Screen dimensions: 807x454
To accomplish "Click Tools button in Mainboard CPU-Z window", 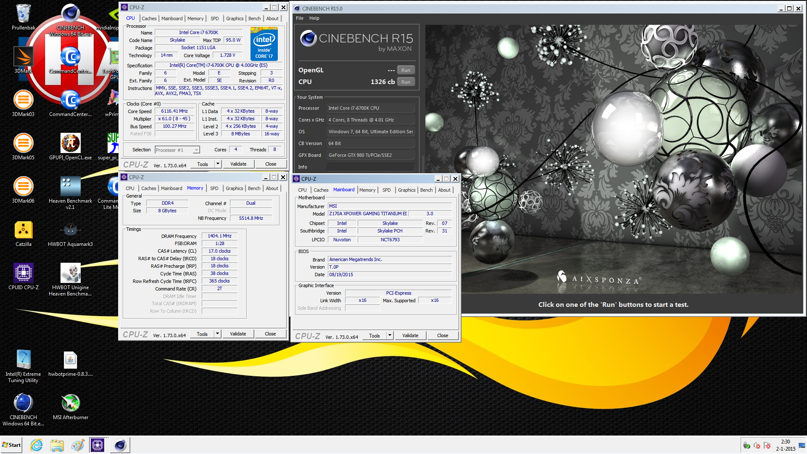I will pos(374,335).
